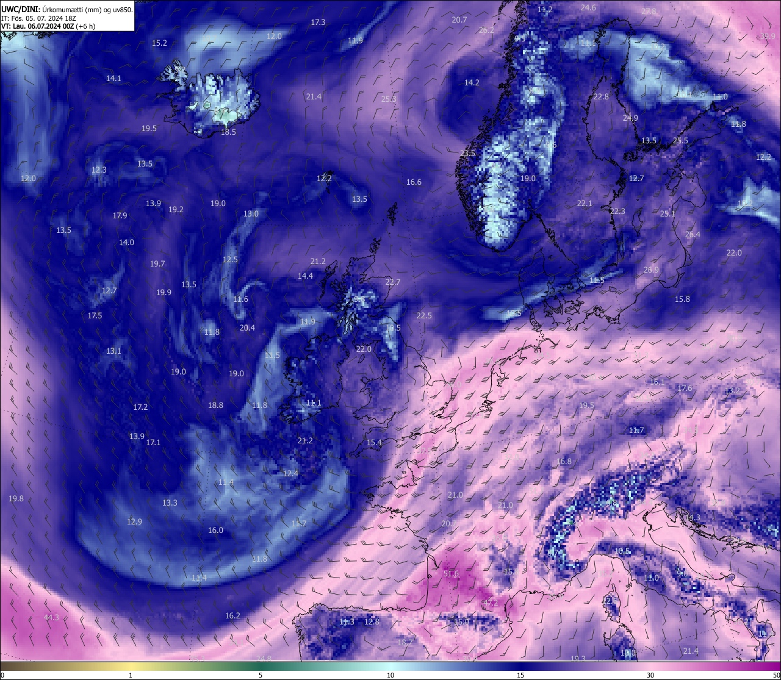Pick the map value 25.5
The width and height of the screenshot is (781, 680).
[680, 141]
